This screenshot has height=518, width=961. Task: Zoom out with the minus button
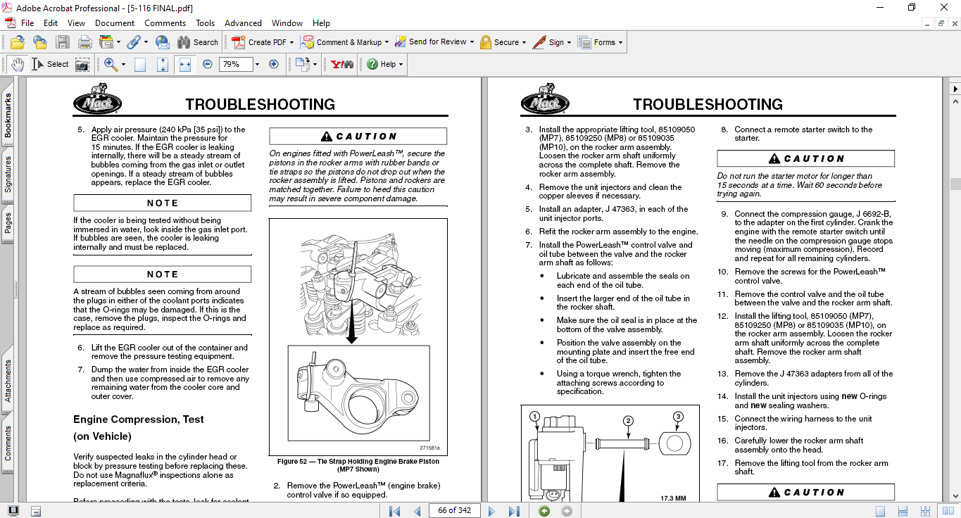coord(208,64)
